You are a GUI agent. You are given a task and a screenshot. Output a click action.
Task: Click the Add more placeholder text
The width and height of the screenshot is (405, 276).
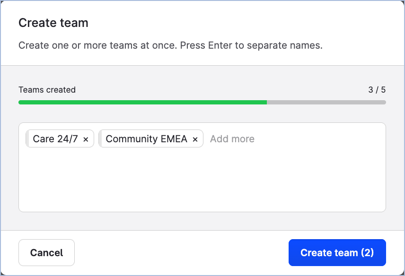pos(232,138)
